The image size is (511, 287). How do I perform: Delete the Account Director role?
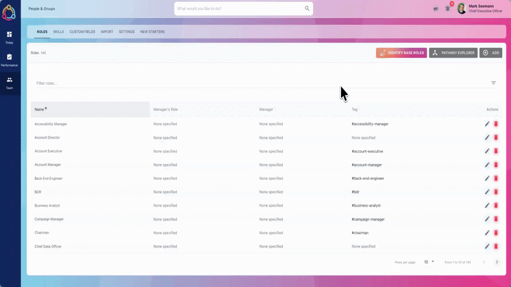496,137
